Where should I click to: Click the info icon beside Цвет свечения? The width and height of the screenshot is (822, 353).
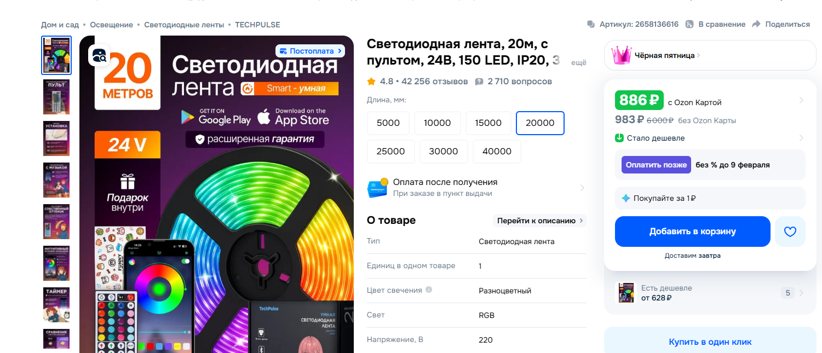429,290
